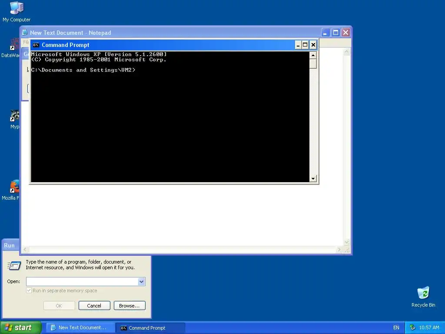Click the EN language indicator in taskbar
The image size is (445, 334).
pyautogui.click(x=396, y=327)
